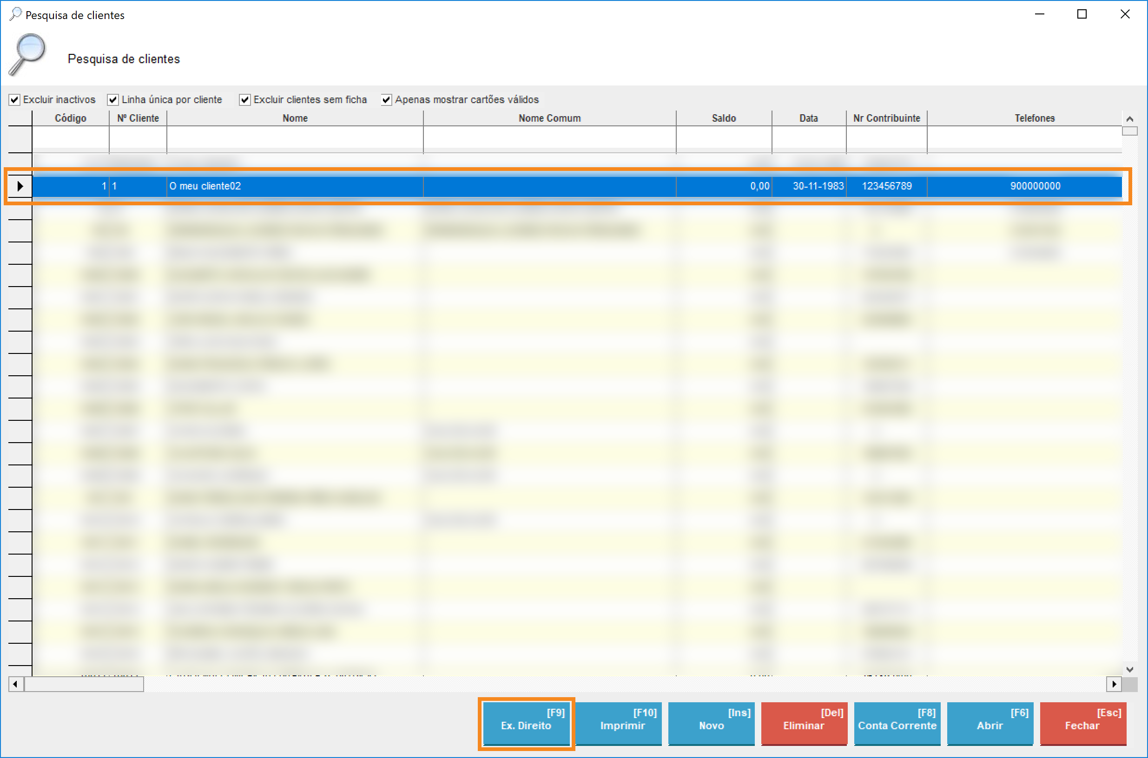The image size is (1148, 758).
Task: Maximize the Pesquisa de clientes window
Action: pyautogui.click(x=1082, y=14)
